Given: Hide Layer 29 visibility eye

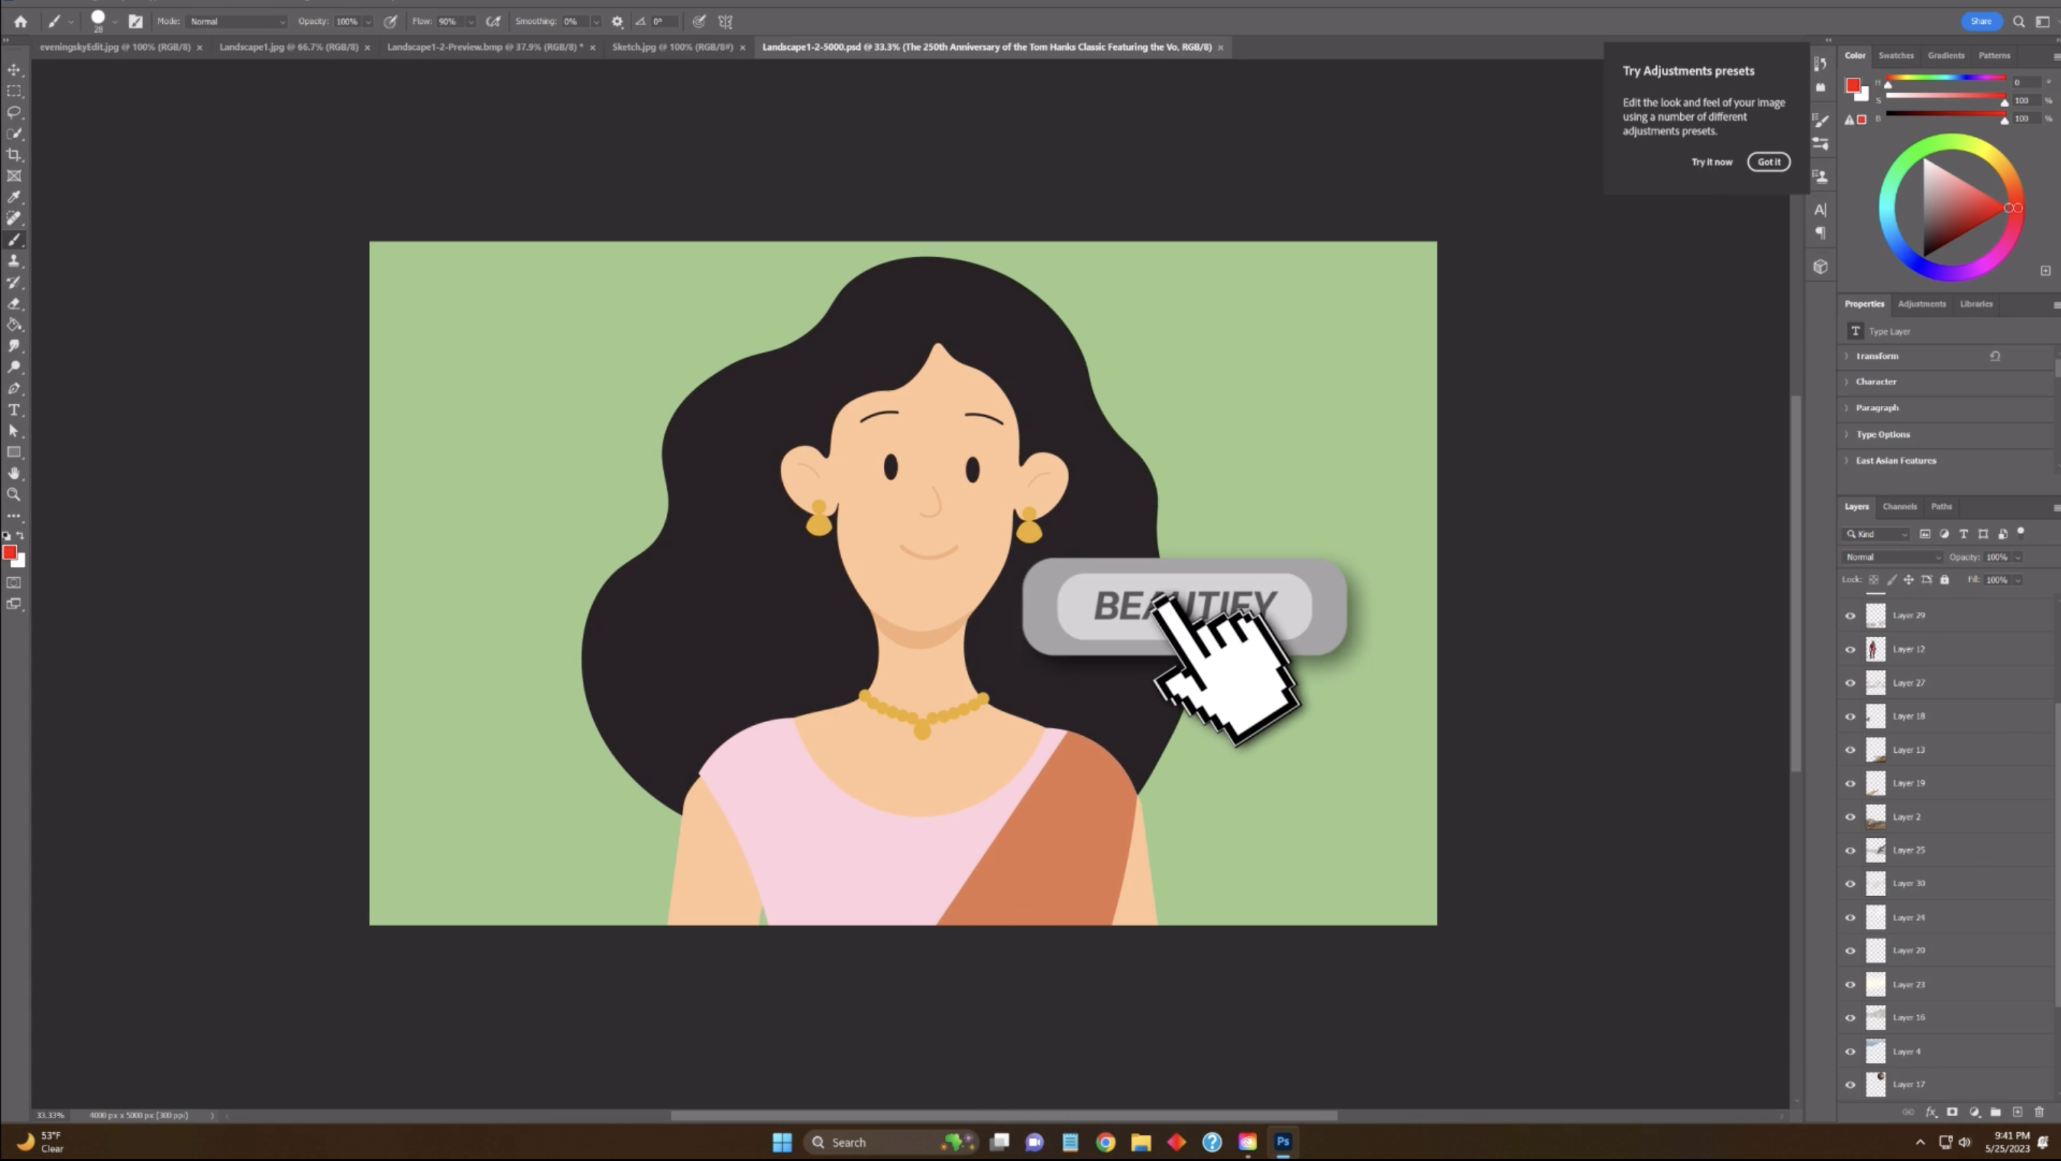Looking at the screenshot, I should pyautogui.click(x=1850, y=616).
